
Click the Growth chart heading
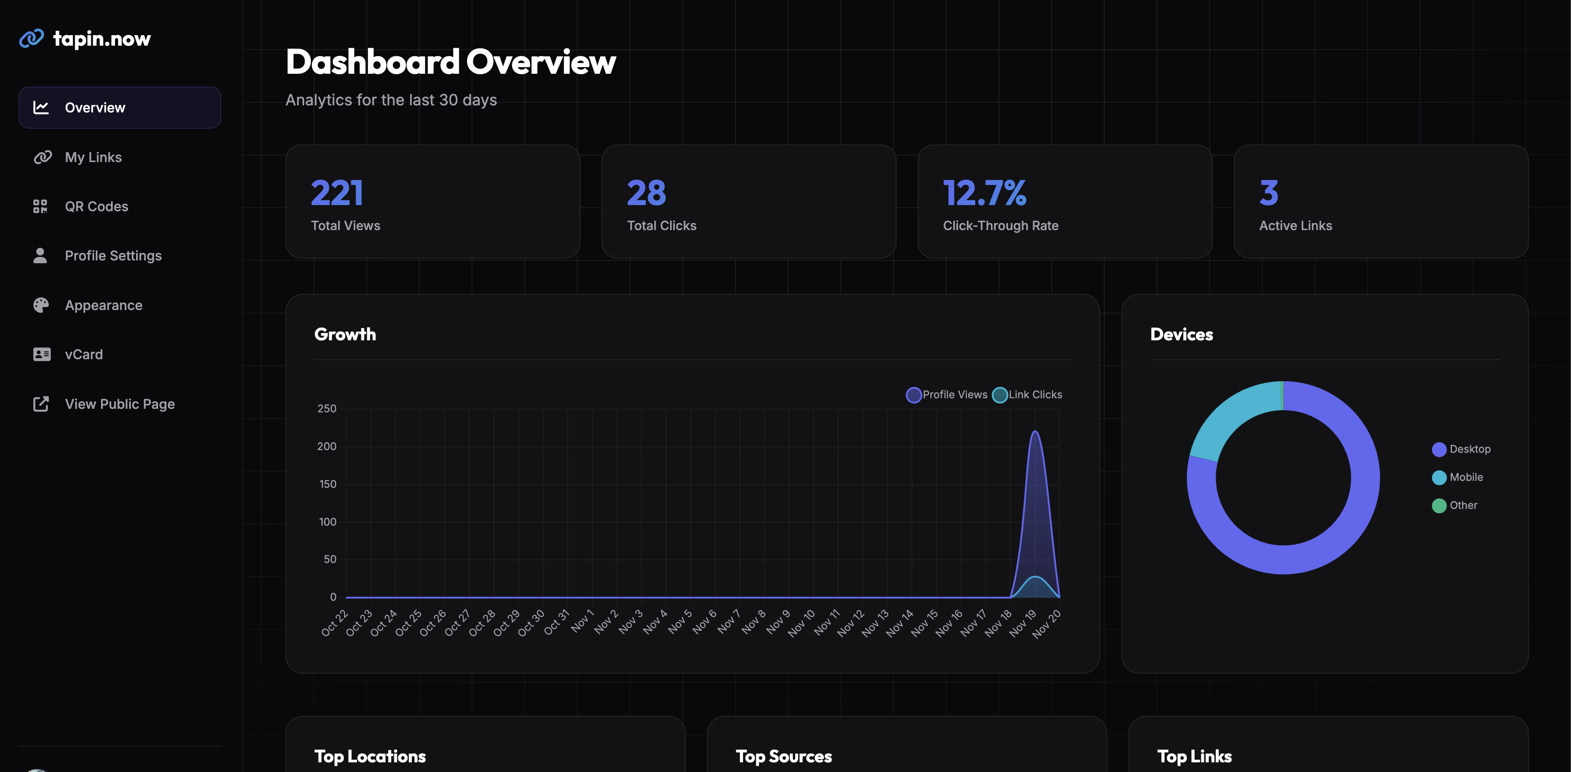pyautogui.click(x=345, y=334)
